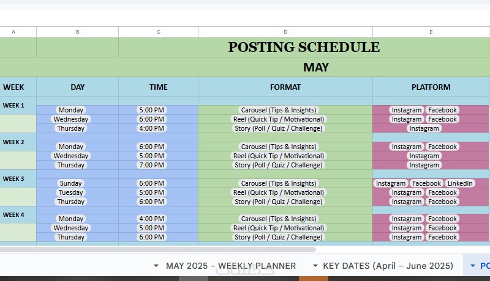Viewport: 490px width, 281px height.
Task: Switch to KEY DATES (April – June 2025) tab
Action: [388, 266]
